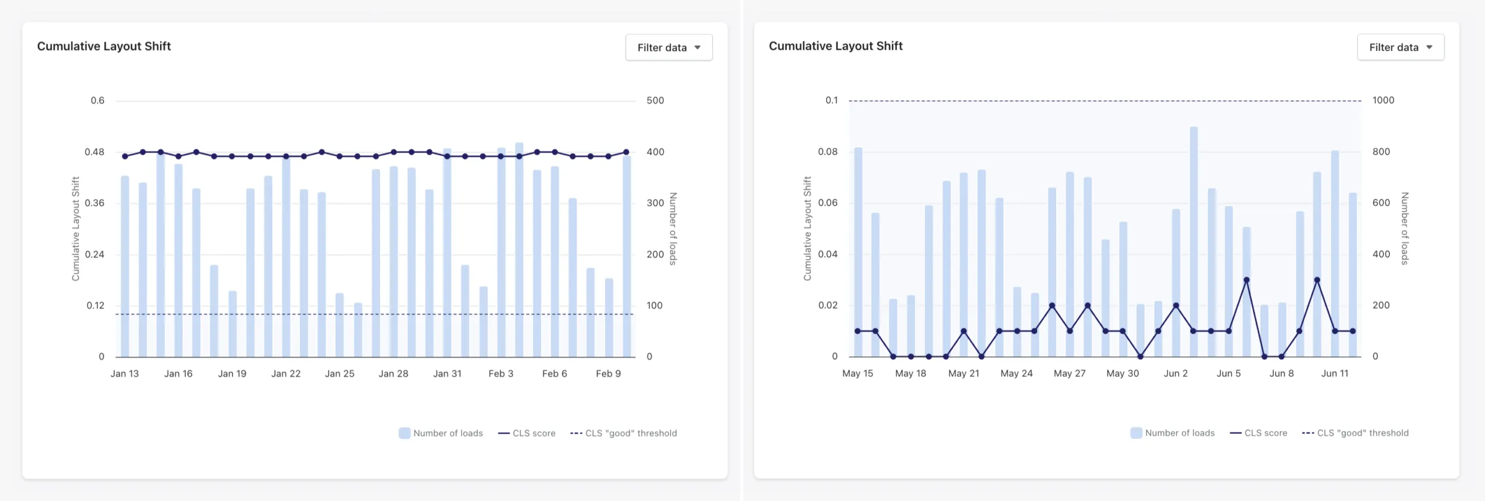
Task: Open Filter data dropdown in left chart
Action: click(x=669, y=48)
